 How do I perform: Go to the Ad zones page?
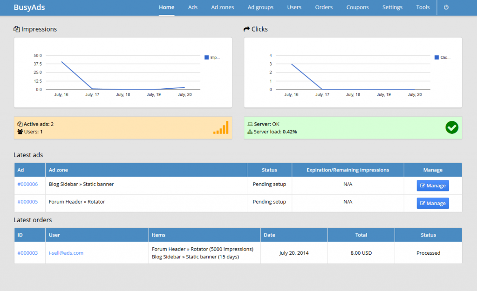pyautogui.click(x=222, y=7)
